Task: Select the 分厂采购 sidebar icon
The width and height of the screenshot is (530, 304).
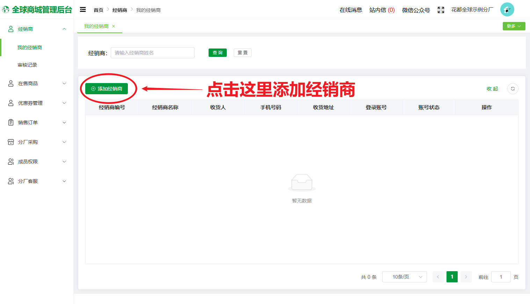Action: point(10,142)
